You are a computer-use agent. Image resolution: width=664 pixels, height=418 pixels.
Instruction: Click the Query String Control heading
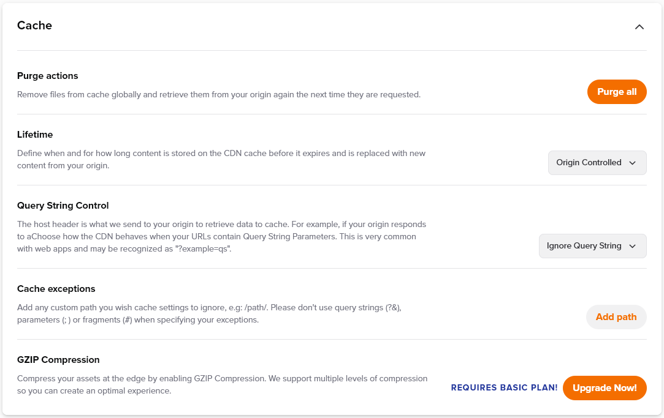63,206
